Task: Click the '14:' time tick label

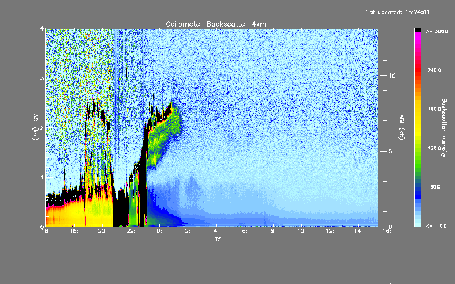Action: (x=358, y=231)
